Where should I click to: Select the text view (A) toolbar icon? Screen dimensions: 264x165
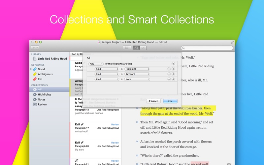136,48
